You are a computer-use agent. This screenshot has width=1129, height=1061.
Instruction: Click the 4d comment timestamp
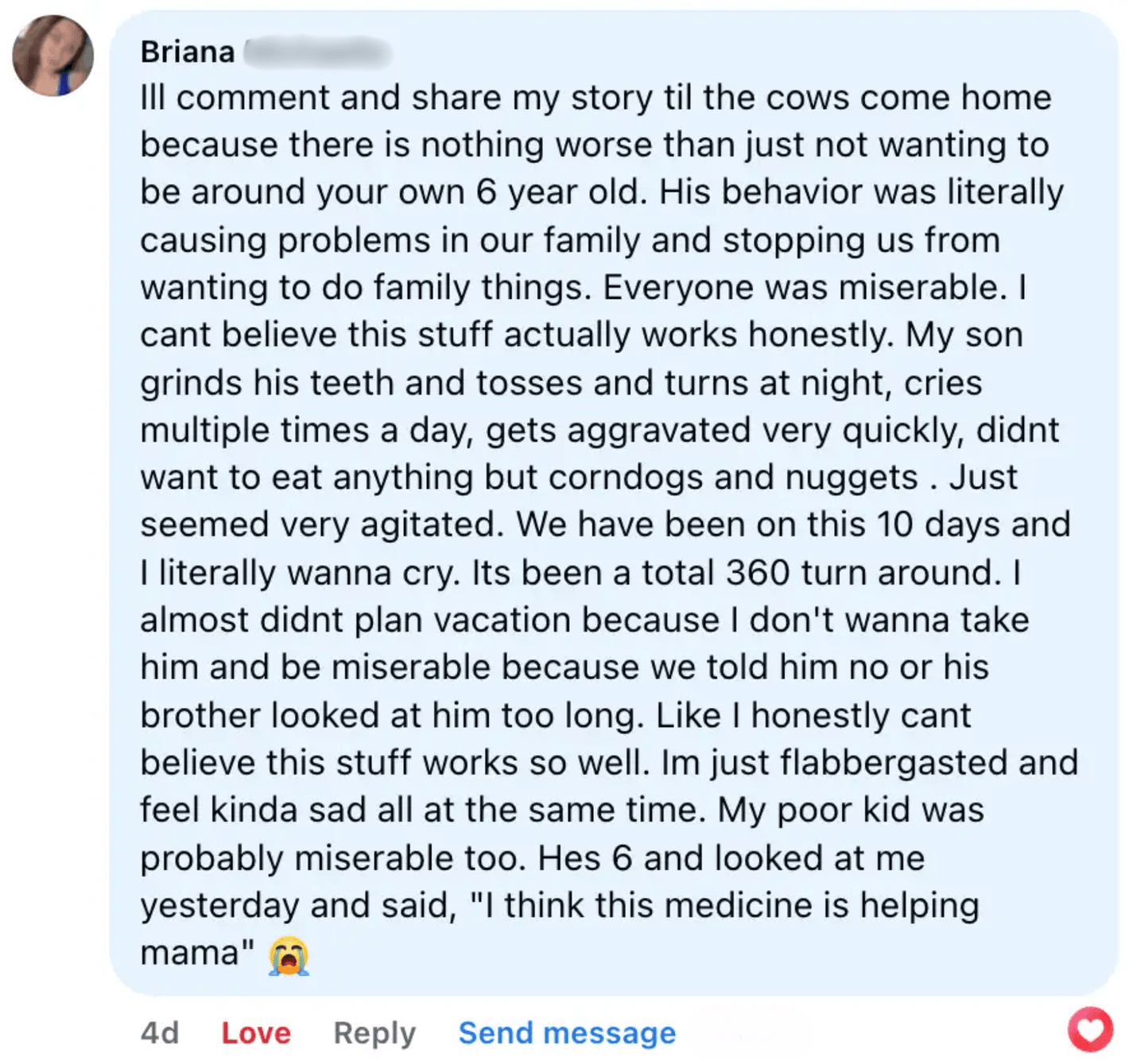click(159, 1032)
